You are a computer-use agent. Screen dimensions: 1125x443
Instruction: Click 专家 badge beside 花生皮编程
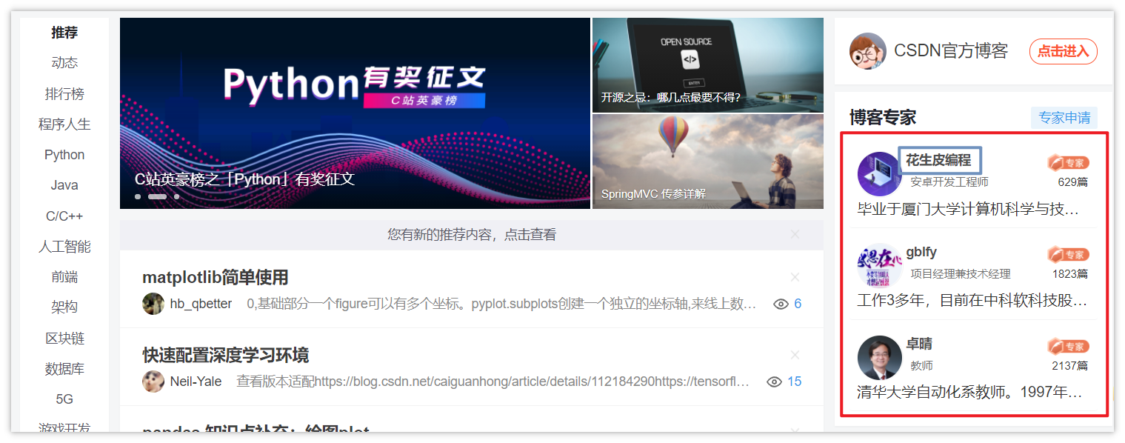(1068, 162)
